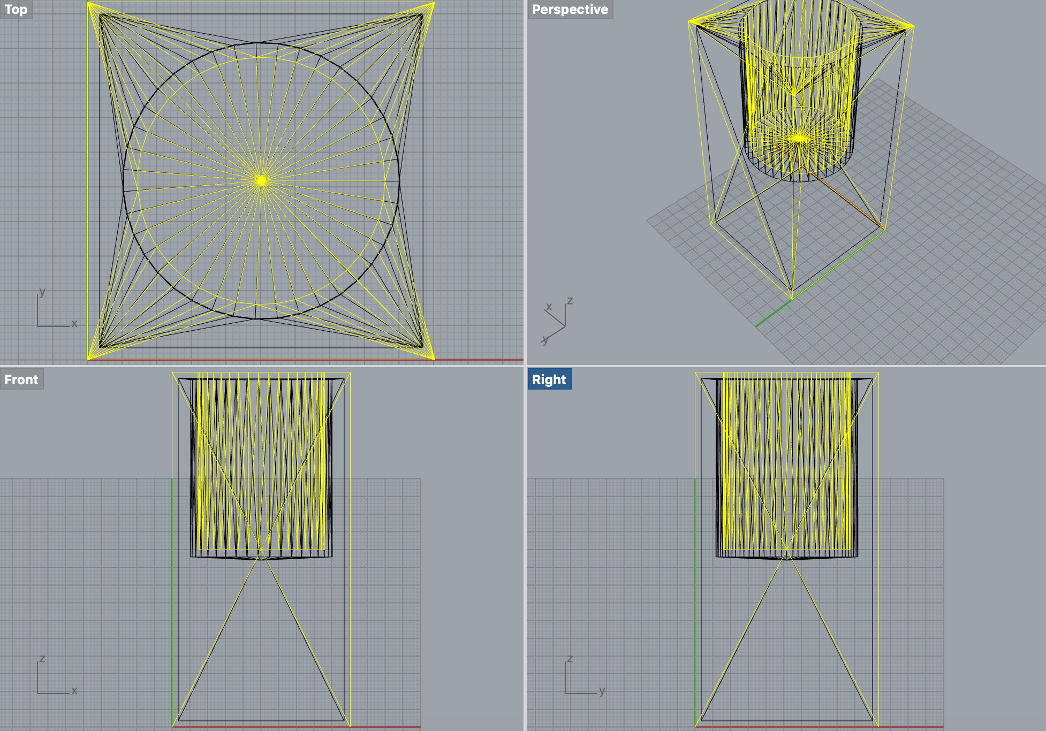Click the Front viewport title label
Viewport: 1046px width, 731px height.
(21, 379)
